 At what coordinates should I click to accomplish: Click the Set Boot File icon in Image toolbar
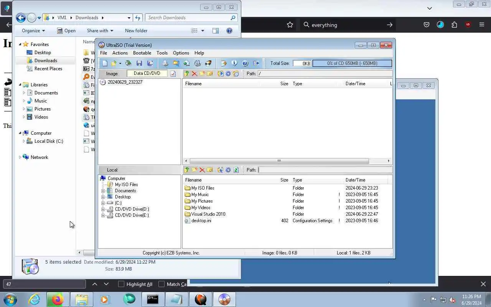coord(236,74)
